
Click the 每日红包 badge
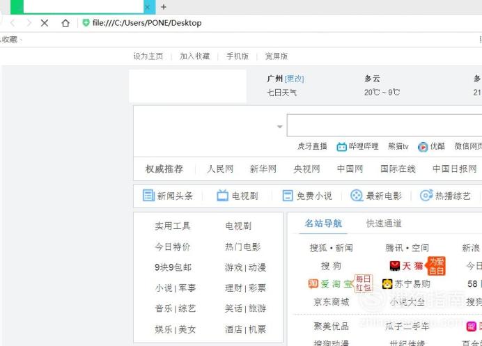[x=364, y=283]
